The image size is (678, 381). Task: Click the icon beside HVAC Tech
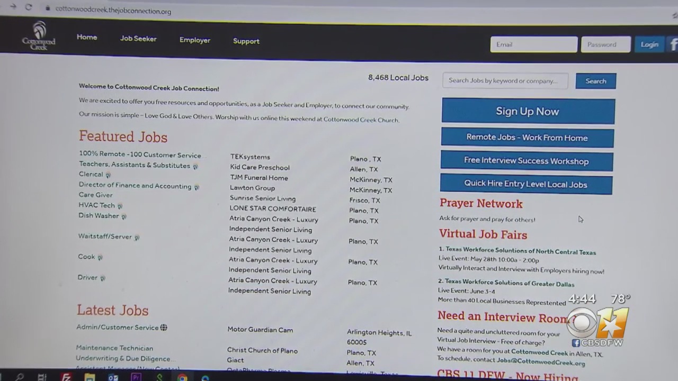click(120, 206)
